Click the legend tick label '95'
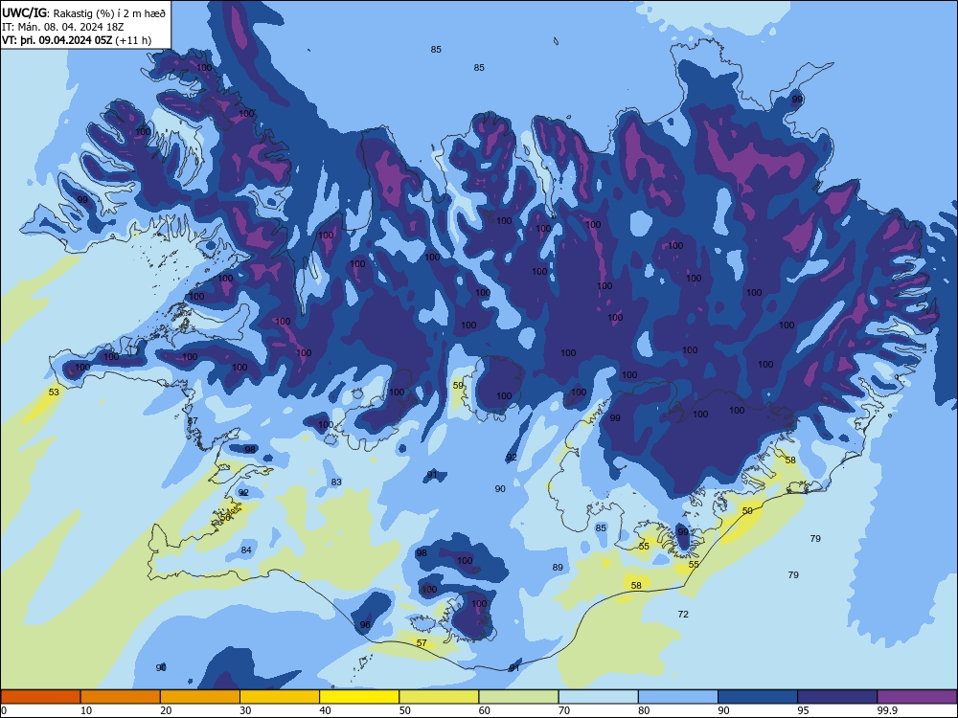The image size is (958, 718). tap(803, 710)
